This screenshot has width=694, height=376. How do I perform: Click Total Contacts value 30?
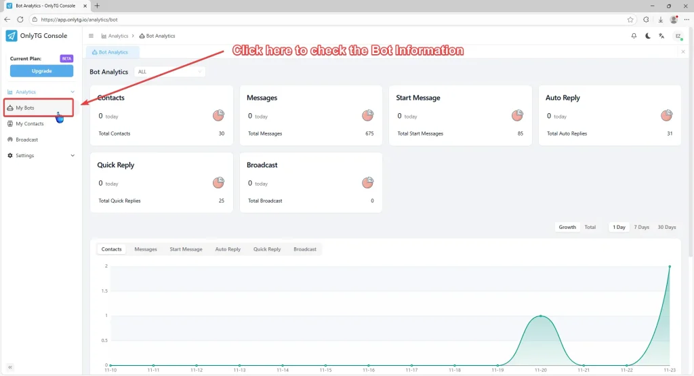(x=222, y=133)
